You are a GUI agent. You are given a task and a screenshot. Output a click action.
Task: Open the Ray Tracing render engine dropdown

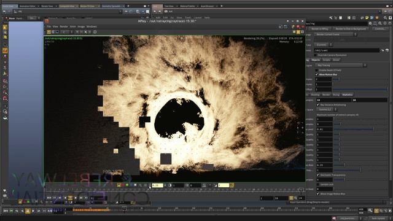(341, 65)
